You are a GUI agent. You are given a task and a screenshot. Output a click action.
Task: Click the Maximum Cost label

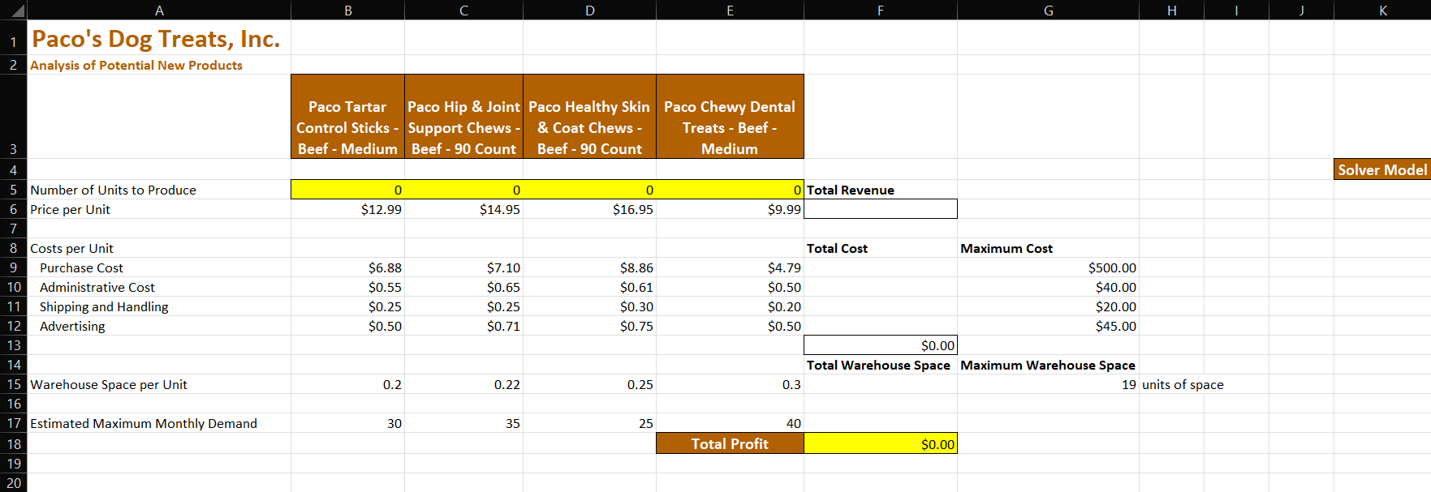pyautogui.click(x=1006, y=248)
